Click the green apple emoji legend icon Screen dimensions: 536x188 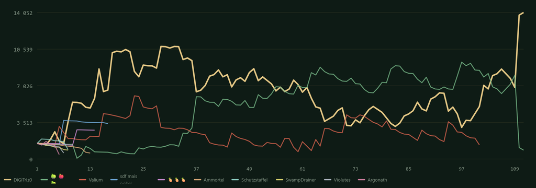[53, 177]
